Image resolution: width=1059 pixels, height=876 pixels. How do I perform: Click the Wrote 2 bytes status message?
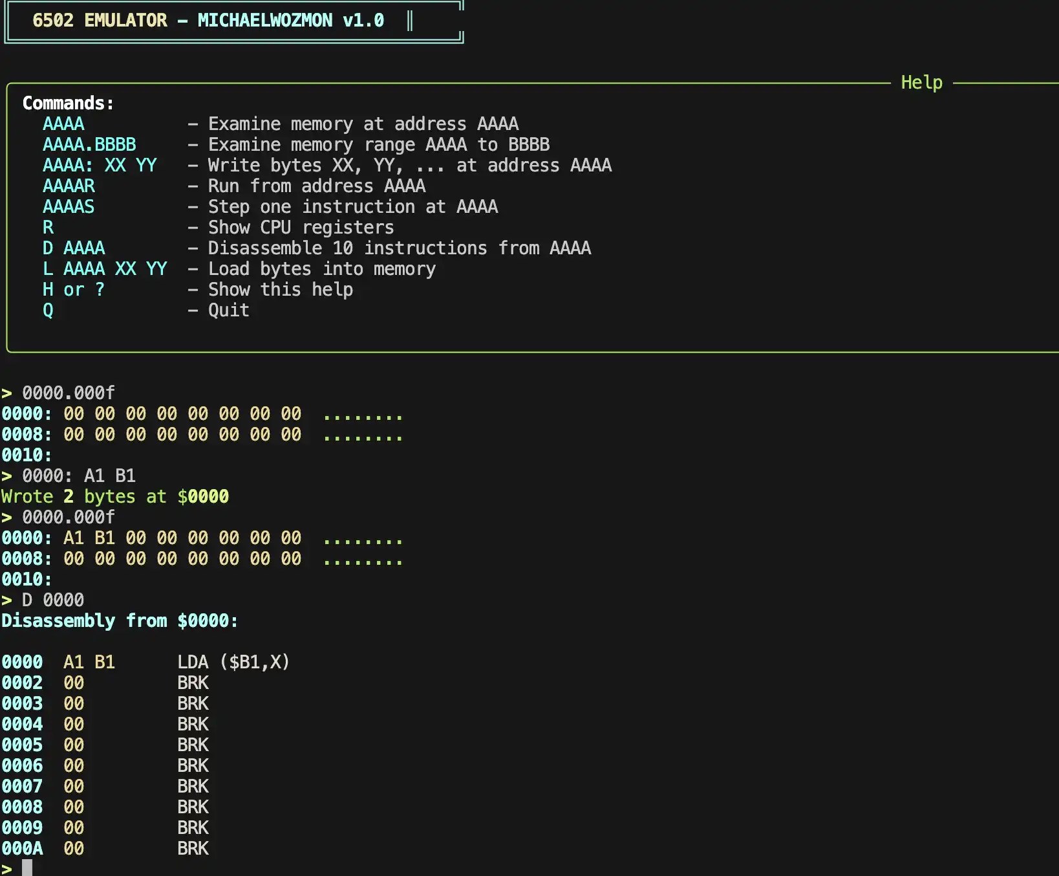tap(115, 497)
